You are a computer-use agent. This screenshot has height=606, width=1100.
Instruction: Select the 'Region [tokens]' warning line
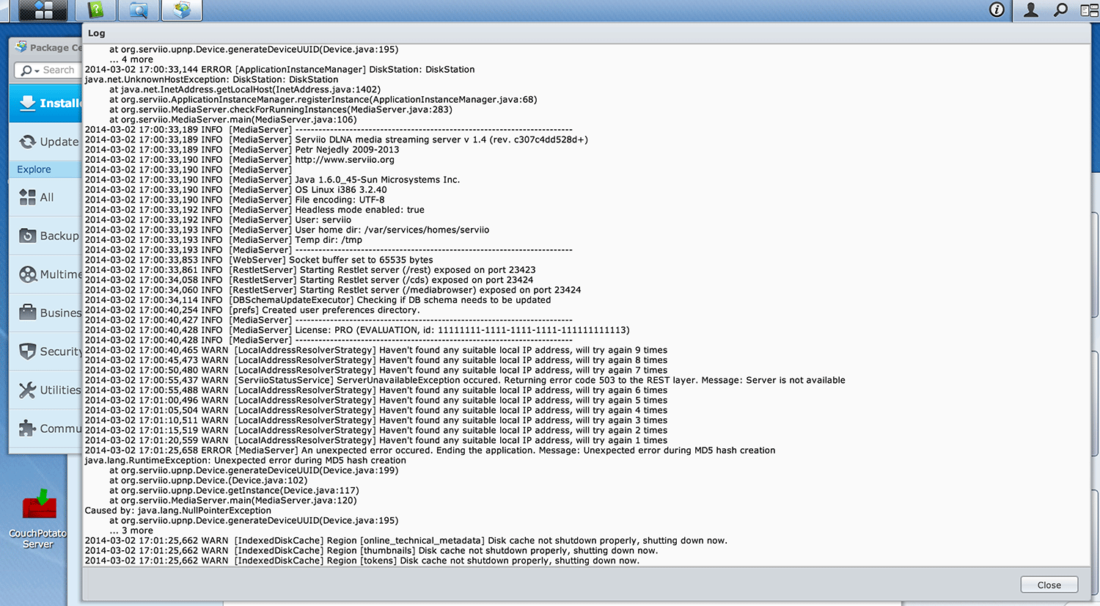coord(362,561)
